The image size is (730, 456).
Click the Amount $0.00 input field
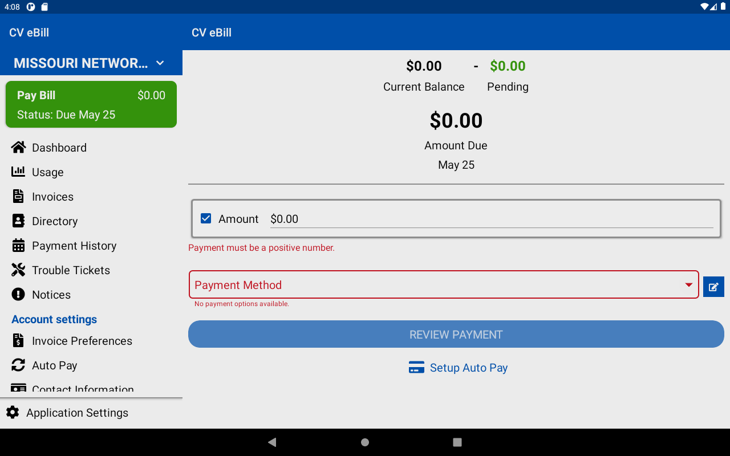point(492,219)
